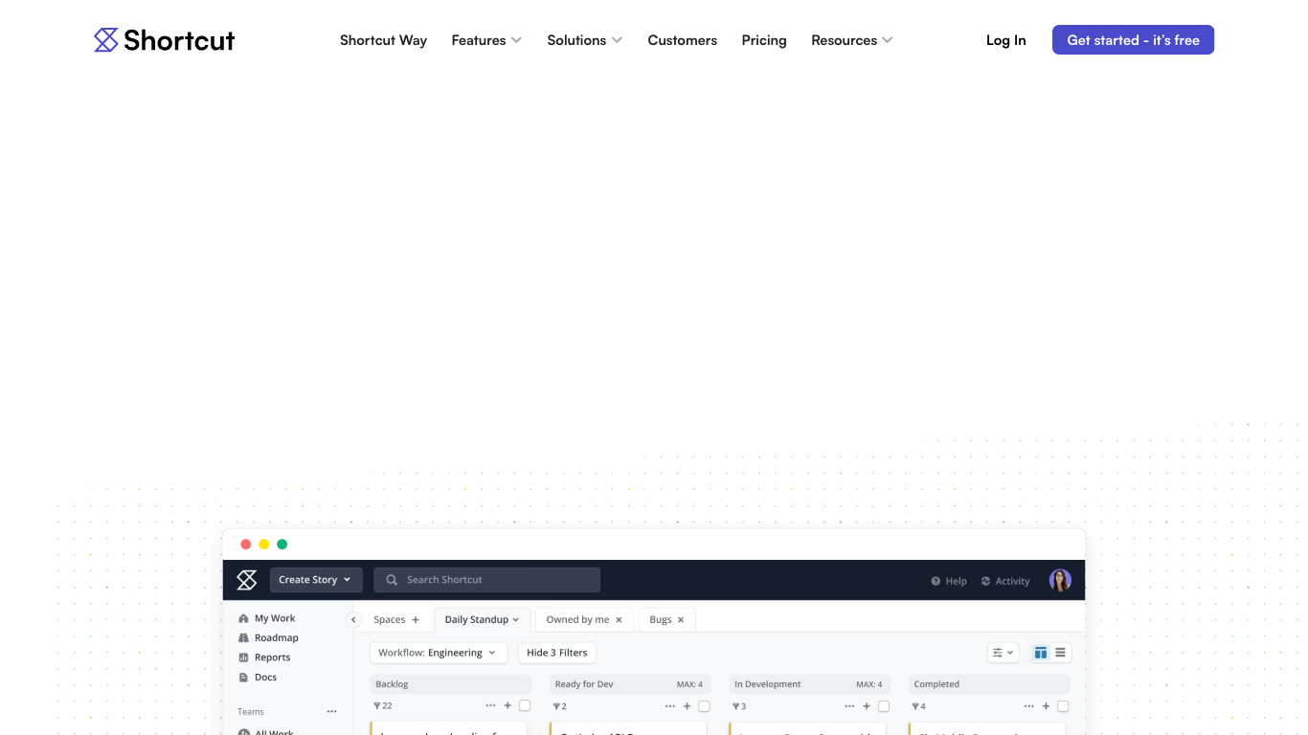Check the Ready for Dev checkbox
The width and height of the screenshot is (1308, 735).
[704, 706]
